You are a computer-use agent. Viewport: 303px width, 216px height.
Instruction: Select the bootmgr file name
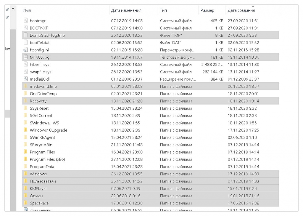(38, 21)
